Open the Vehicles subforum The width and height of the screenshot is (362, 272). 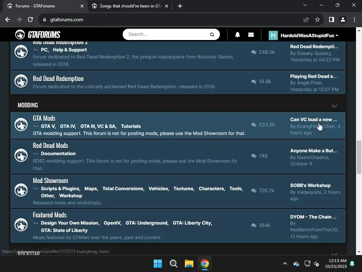[158, 188]
